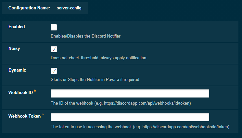Click the required asterisk beside Webhook ID
The width and height of the screenshot is (242, 138).
pyautogui.click(x=35, y=92)
